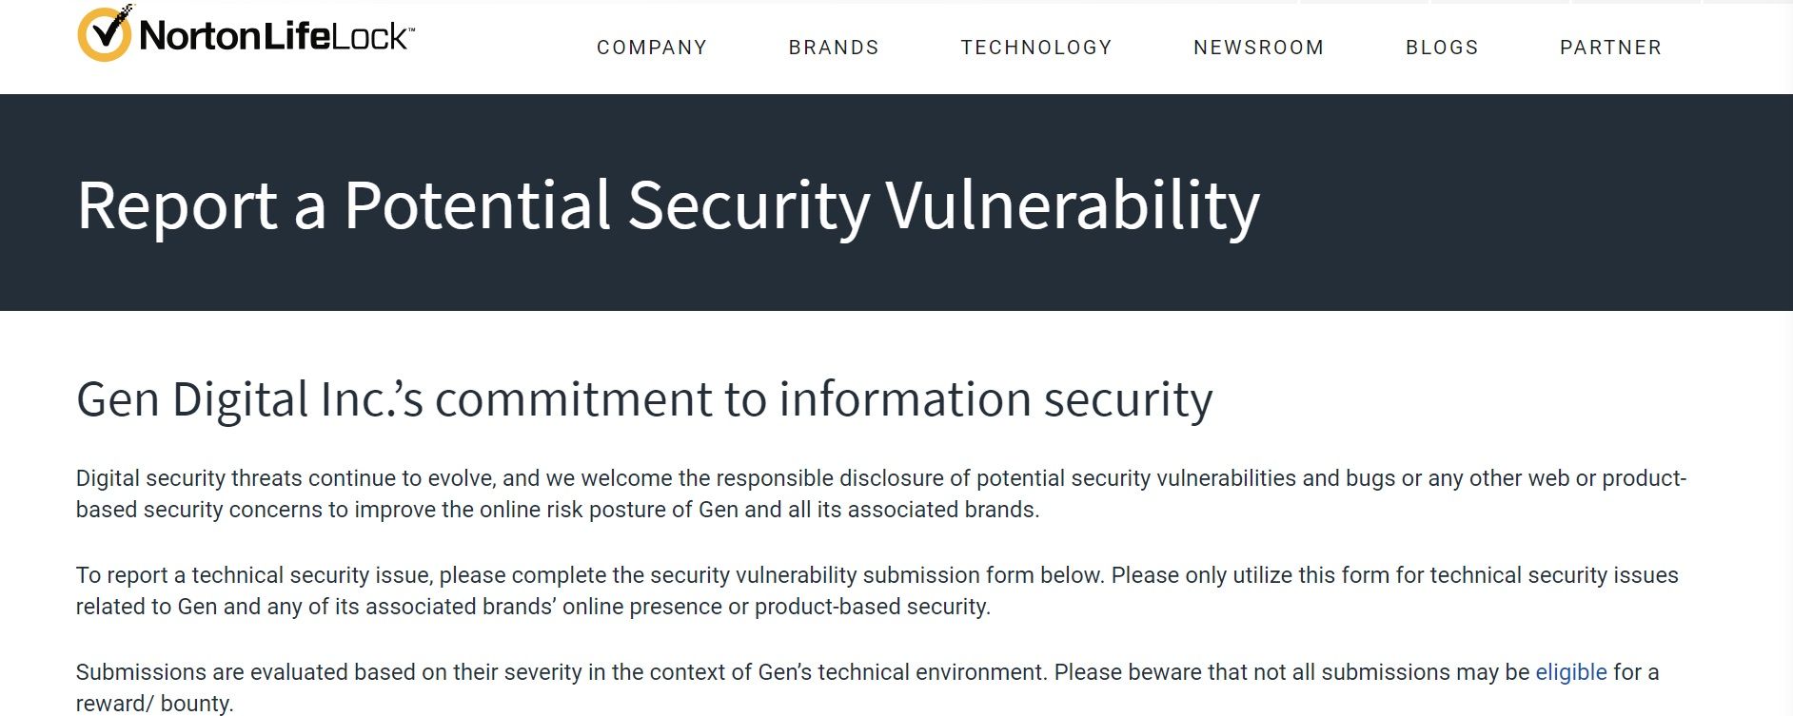Click the submissions evaluation paragraph
1793x716 pixels.
[666, 671]
